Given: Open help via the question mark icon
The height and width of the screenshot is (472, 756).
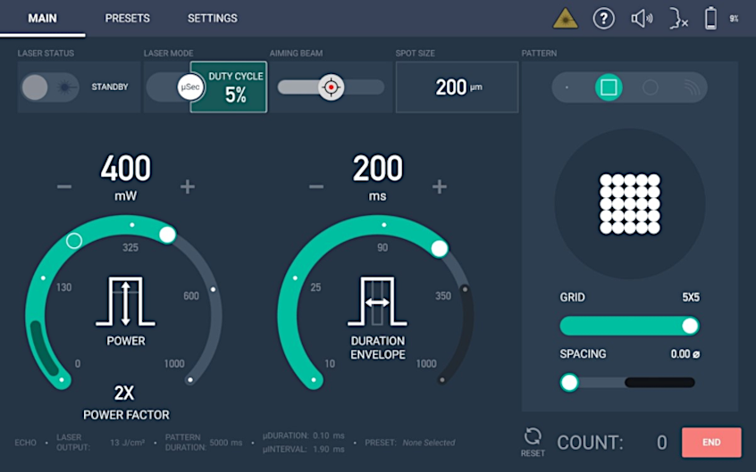Looking at the screenshot, I should (604, 18).
